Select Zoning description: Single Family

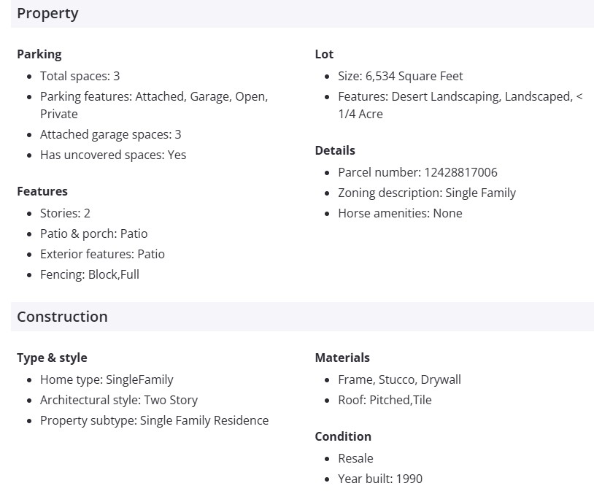[427, 193]
